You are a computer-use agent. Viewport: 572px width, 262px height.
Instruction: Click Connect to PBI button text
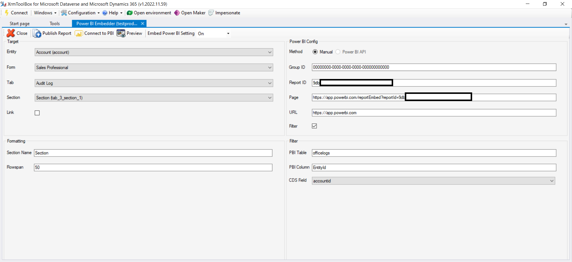pos(99,33)
